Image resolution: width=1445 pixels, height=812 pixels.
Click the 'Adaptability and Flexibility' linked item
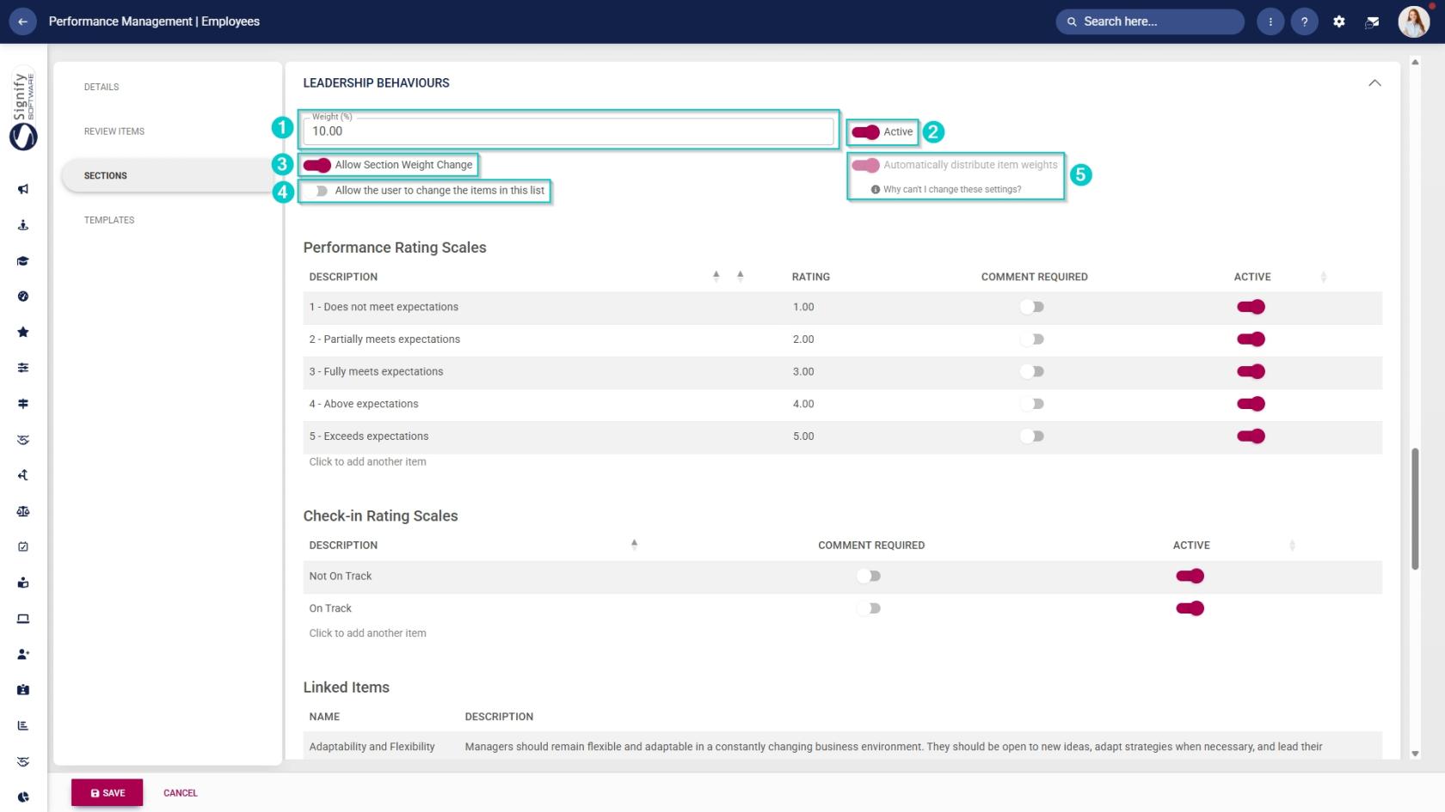pos(372,747)
